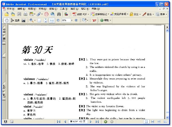Go to the last page arrow
172x127 pixels.
(97, 122)
